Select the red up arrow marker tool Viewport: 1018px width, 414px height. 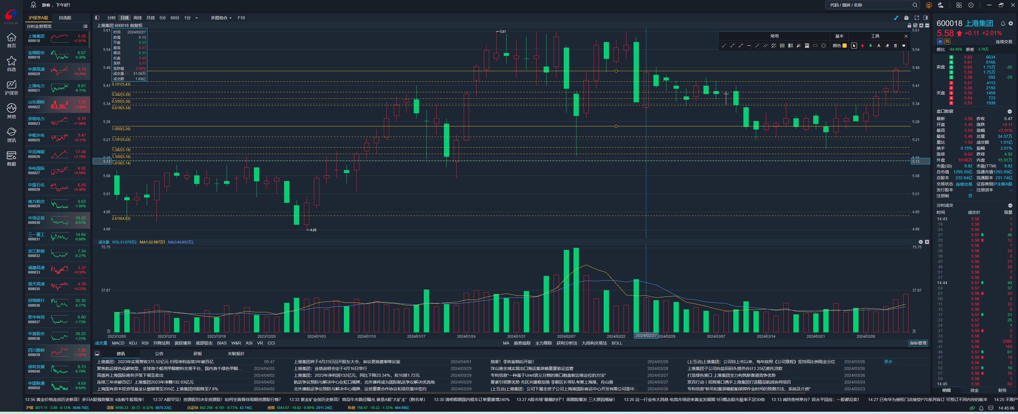click(862, 46)
